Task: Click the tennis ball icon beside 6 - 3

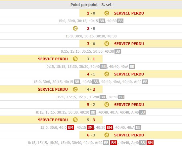Action: (107, 135)
